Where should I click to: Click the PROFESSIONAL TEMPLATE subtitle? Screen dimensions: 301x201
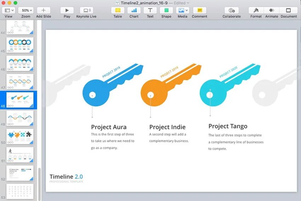click(66, 182)
